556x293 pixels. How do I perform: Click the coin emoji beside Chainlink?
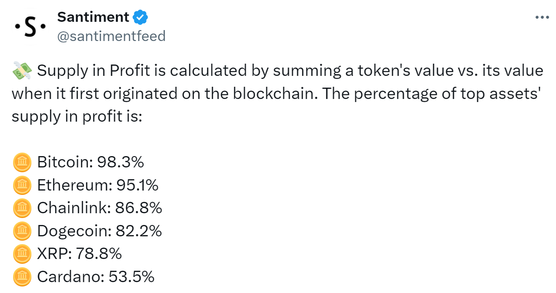coord(22,208)
